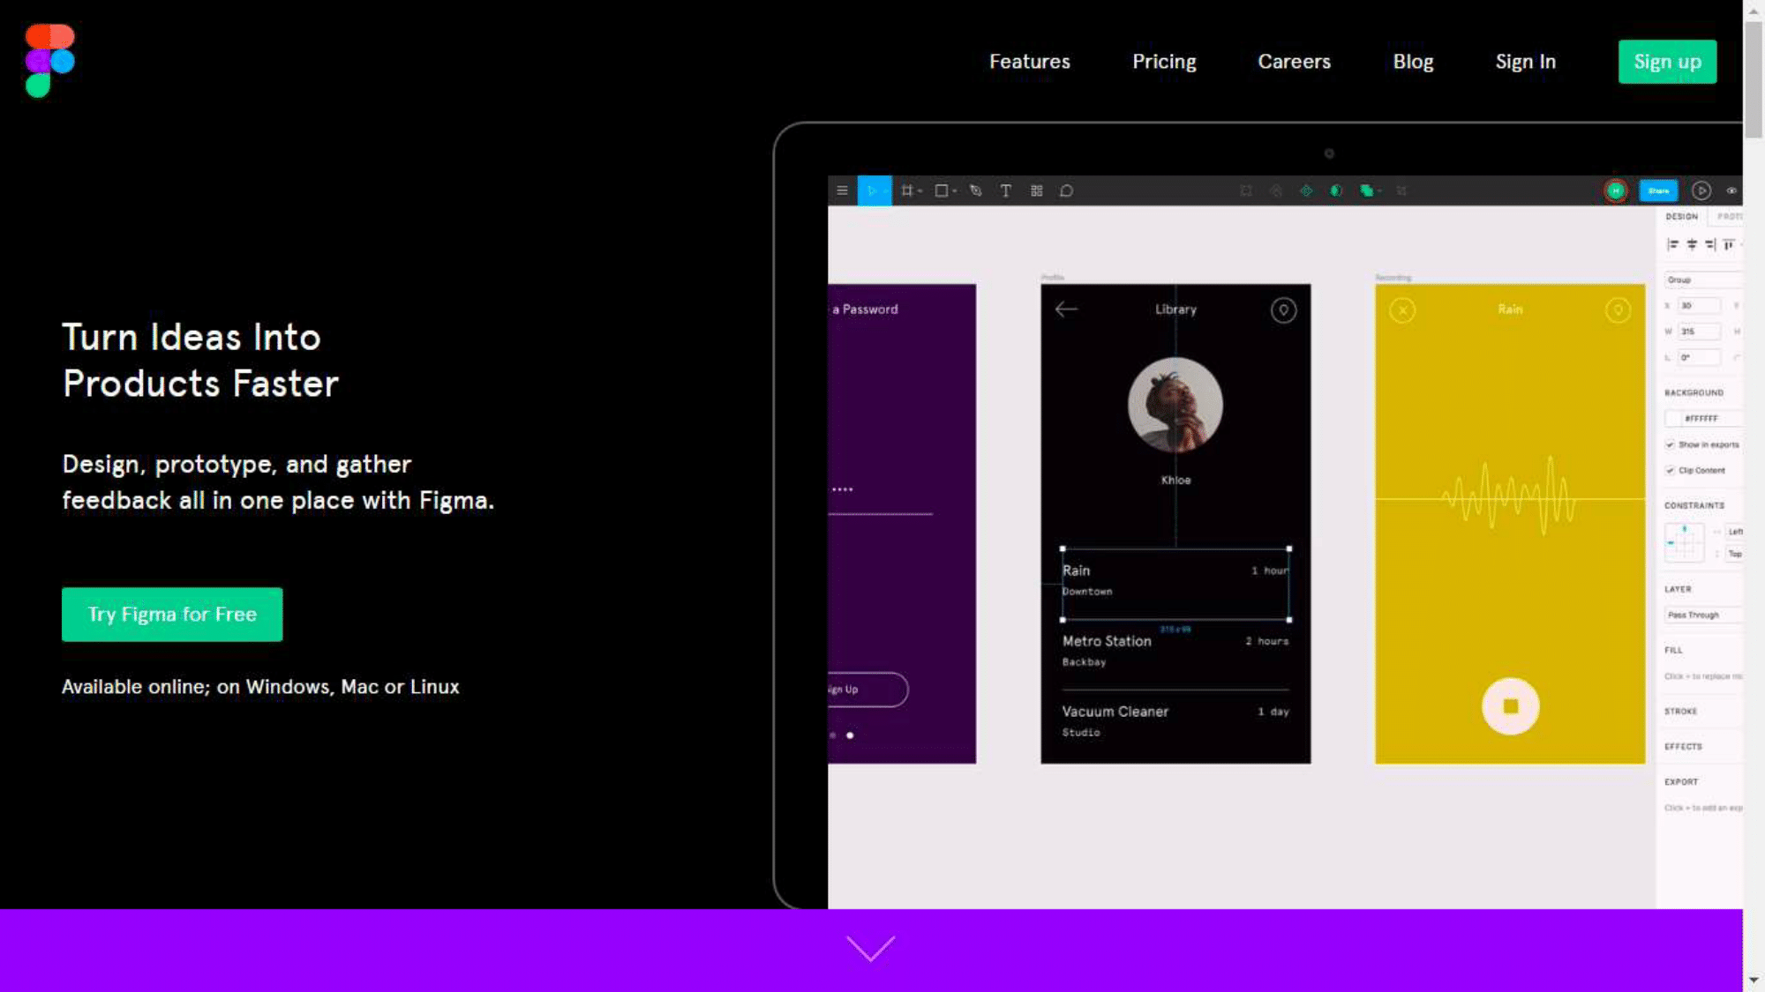Open the Frame tool dropdown arrow
Viewport: 1765px width, 992px height.
tap(920, 191)
